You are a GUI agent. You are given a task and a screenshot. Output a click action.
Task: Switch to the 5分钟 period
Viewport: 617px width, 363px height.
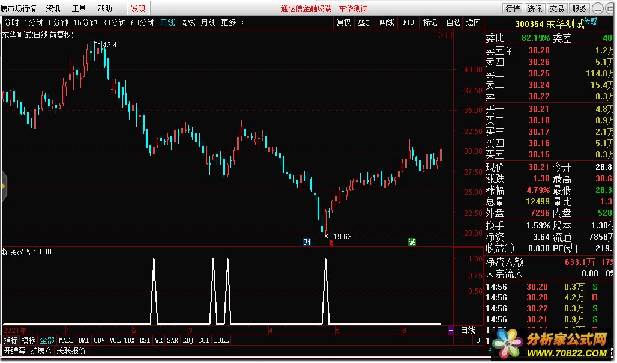pyautogui.click(x=58, y=22)
